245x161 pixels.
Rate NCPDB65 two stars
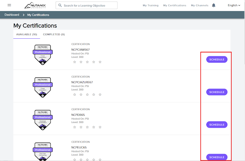(x=81, y=127)
